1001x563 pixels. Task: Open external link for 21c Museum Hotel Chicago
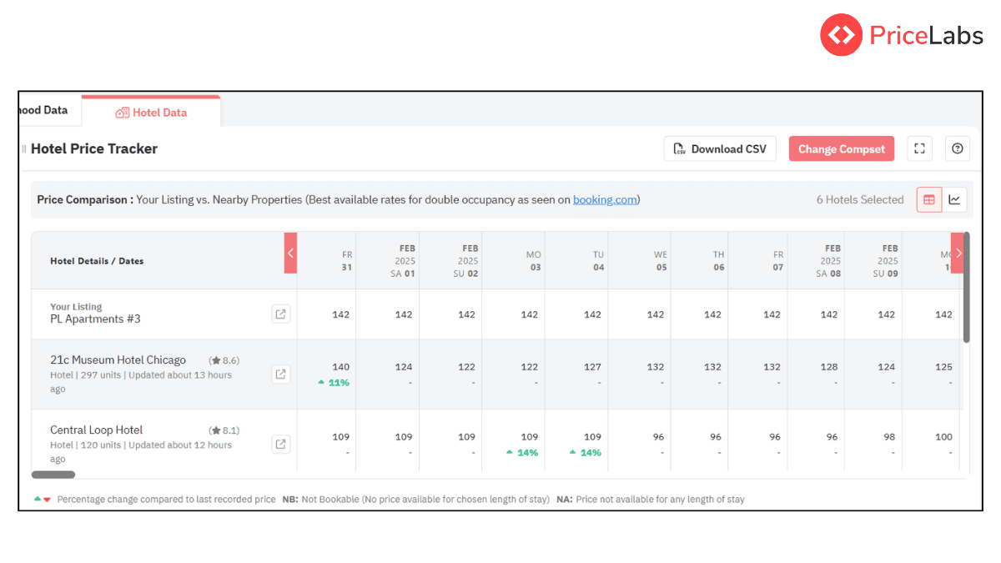click(280, 374)
